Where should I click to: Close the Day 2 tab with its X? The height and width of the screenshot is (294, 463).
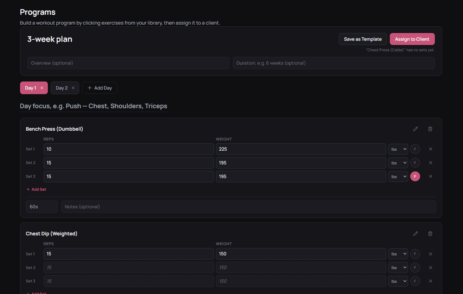pos(73,88)
